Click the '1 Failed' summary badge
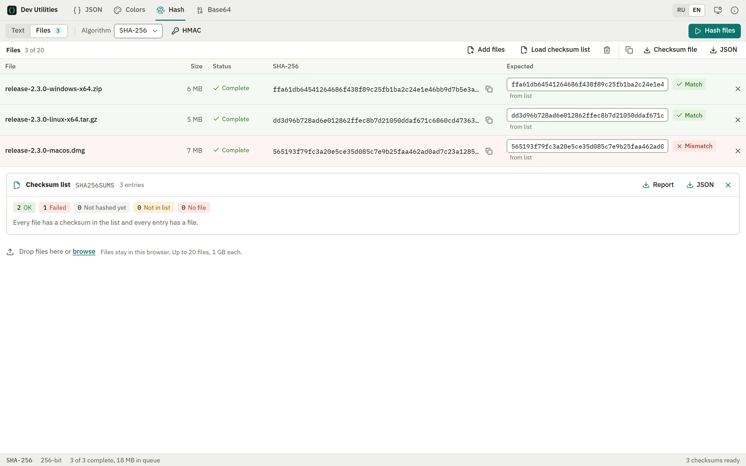 [55, 208]
